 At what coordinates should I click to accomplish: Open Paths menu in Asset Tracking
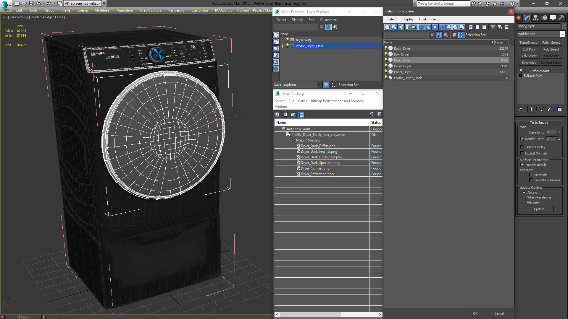302,101
